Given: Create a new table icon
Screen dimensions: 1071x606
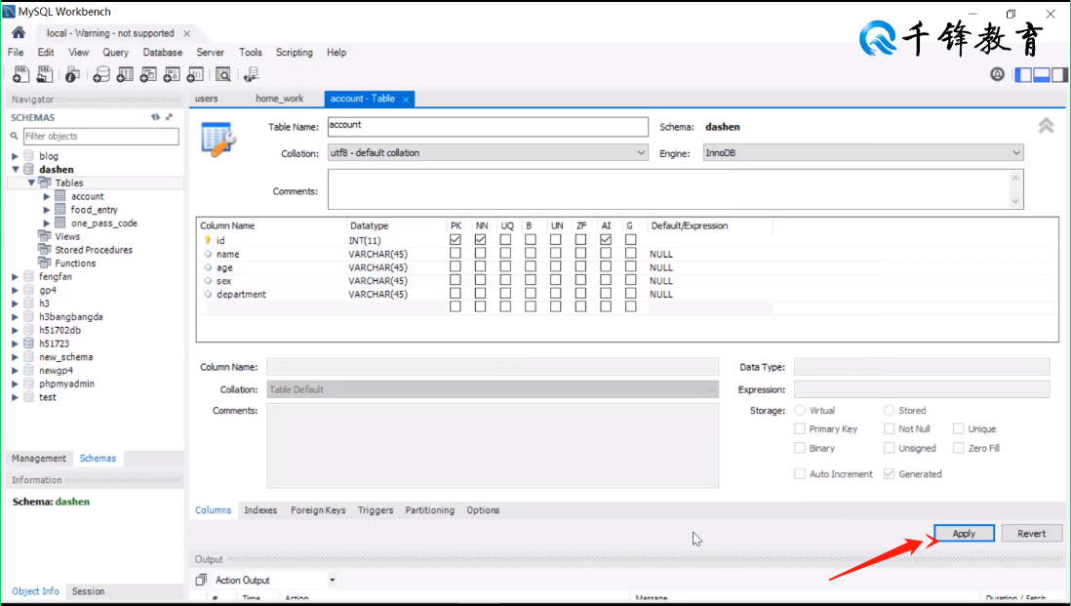Looking at the screenshot, I should 125,74.
